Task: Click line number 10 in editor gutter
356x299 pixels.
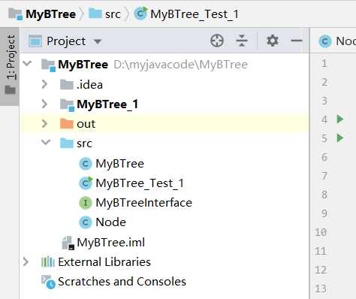Action: (x=321, y=232)
